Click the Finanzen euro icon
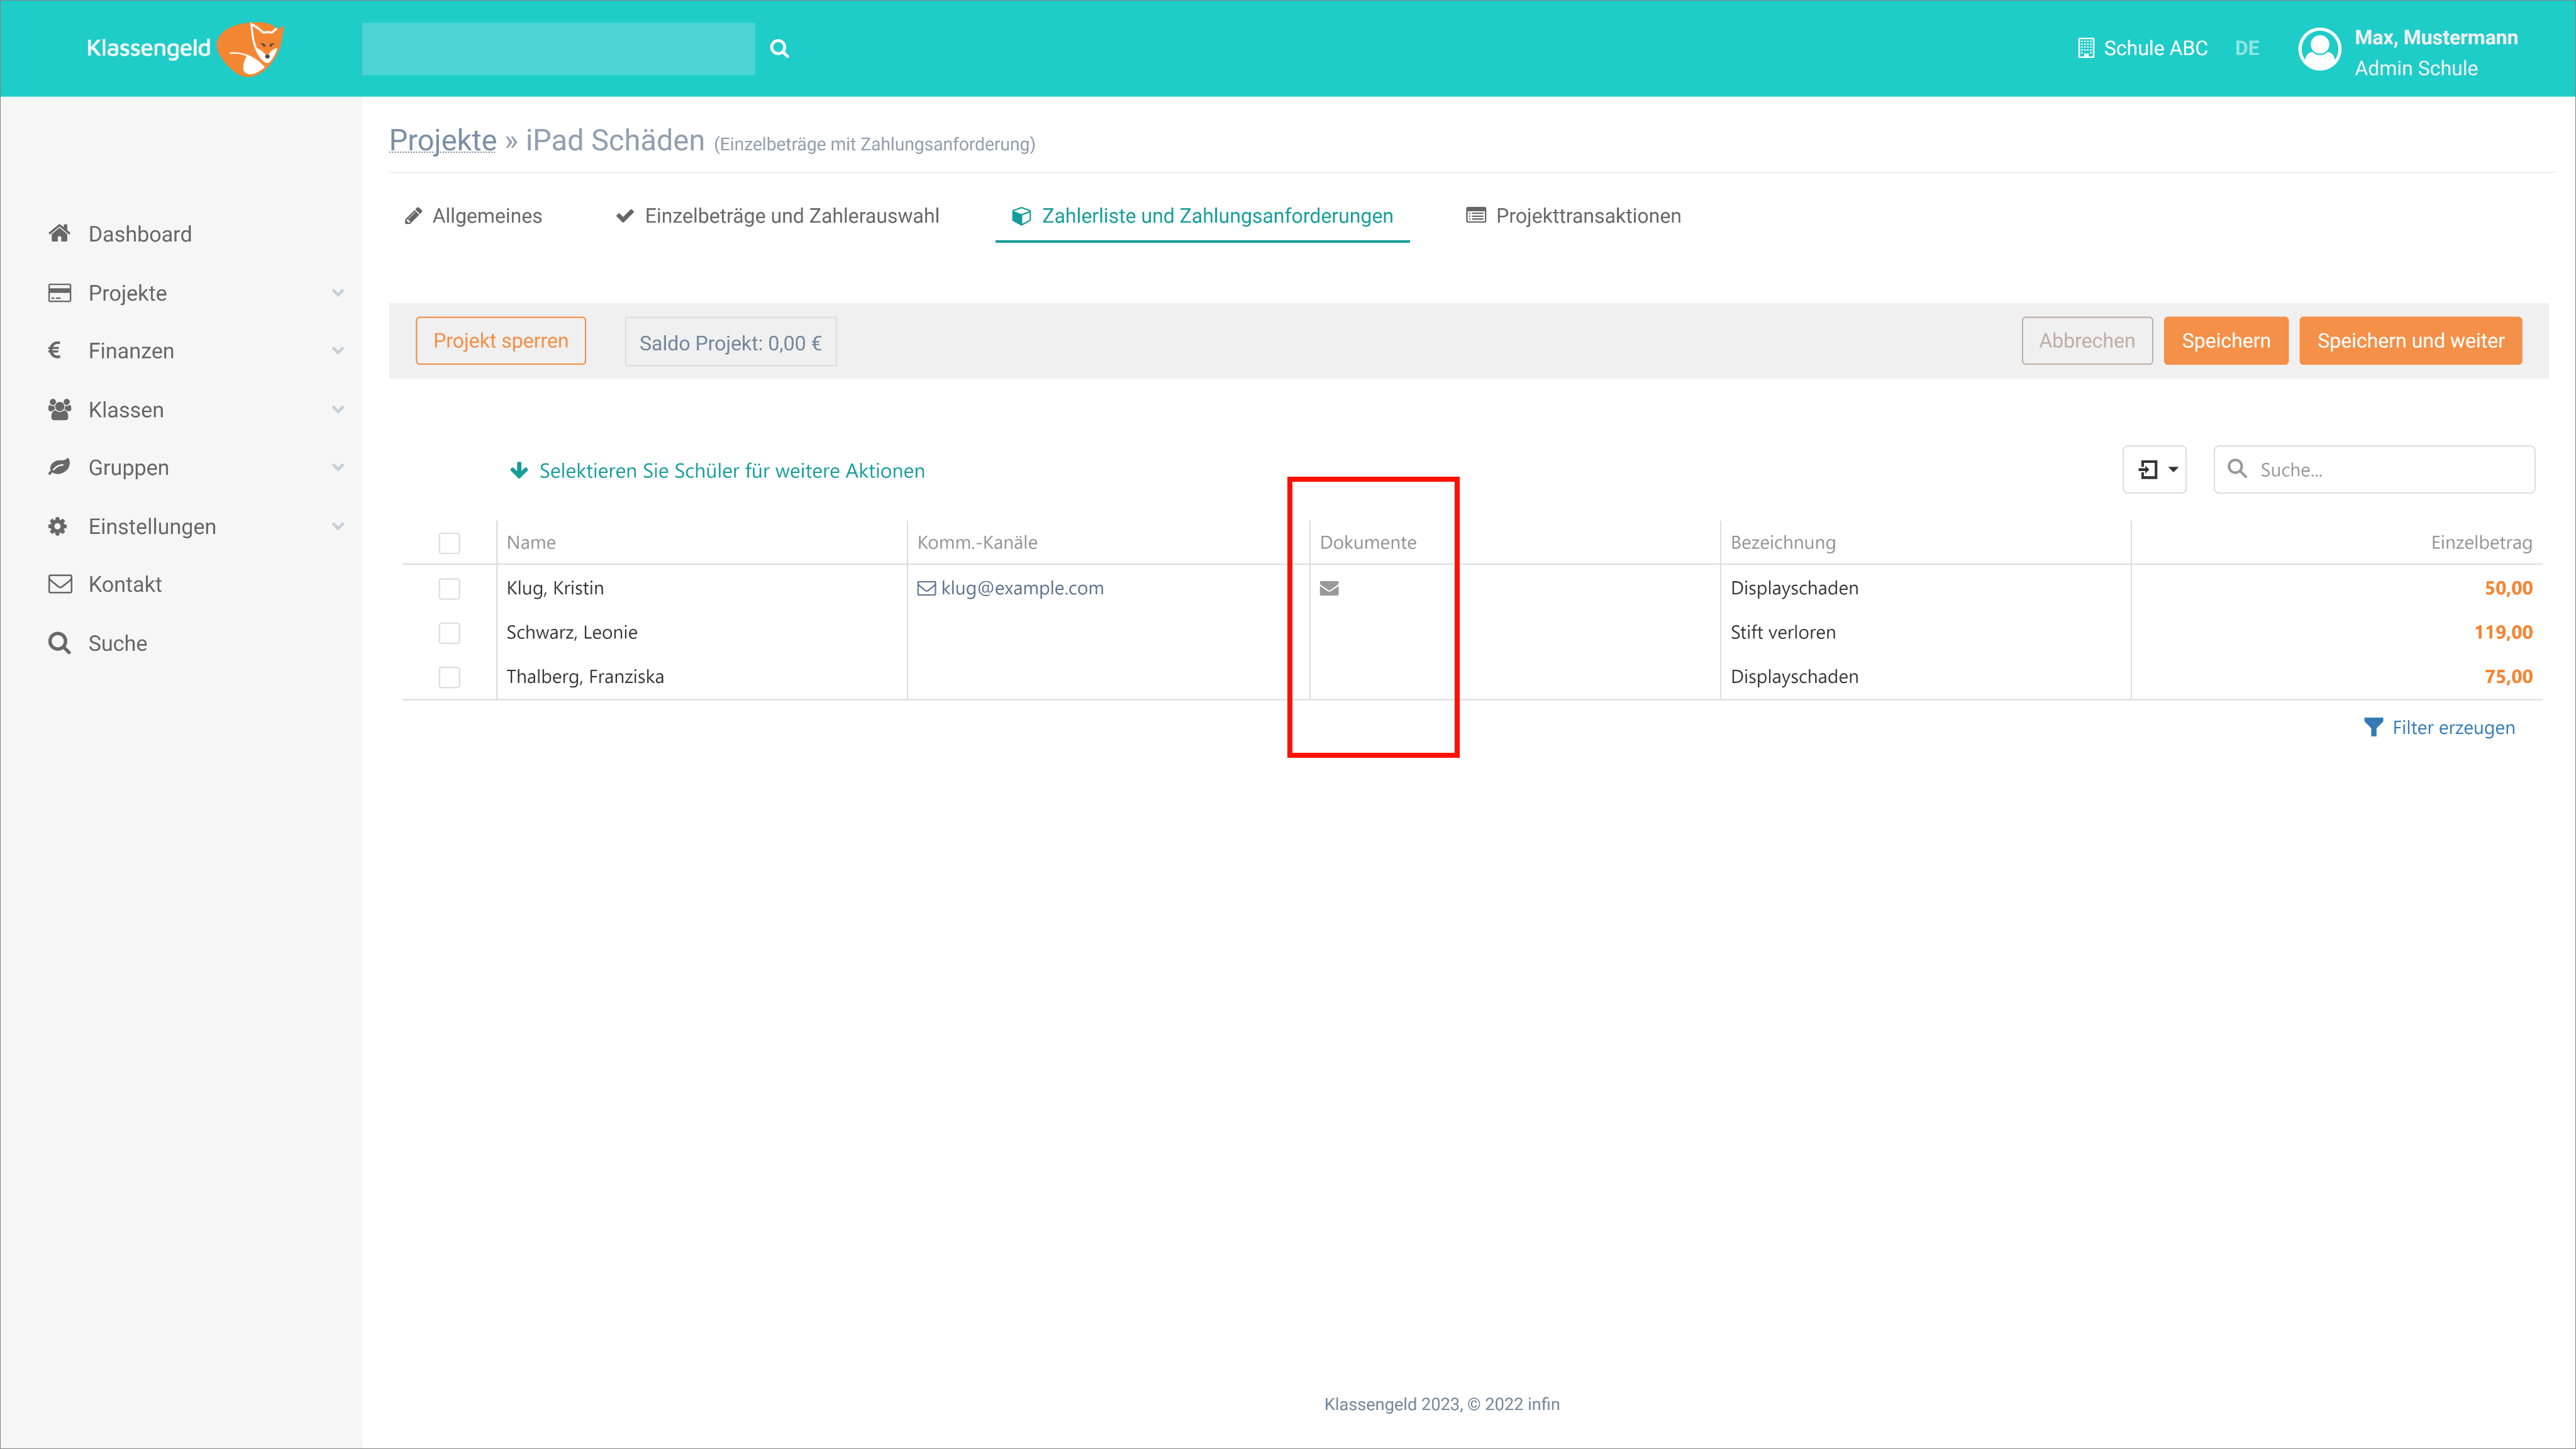Viewport: 2576px width, 1449px height. pos(55,350)
